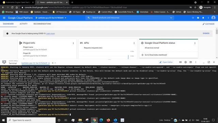This screenshot has height=123, width=218.
Task: Open the WhatsApp bookmark
Action: pos(7,12)
